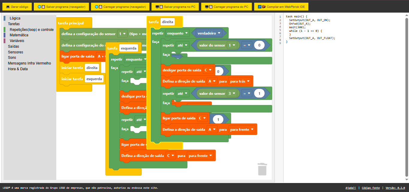The image size is (409, 192).
Task: Select iniciar tarefa esquerda block
Action: [x=83, y=79]
